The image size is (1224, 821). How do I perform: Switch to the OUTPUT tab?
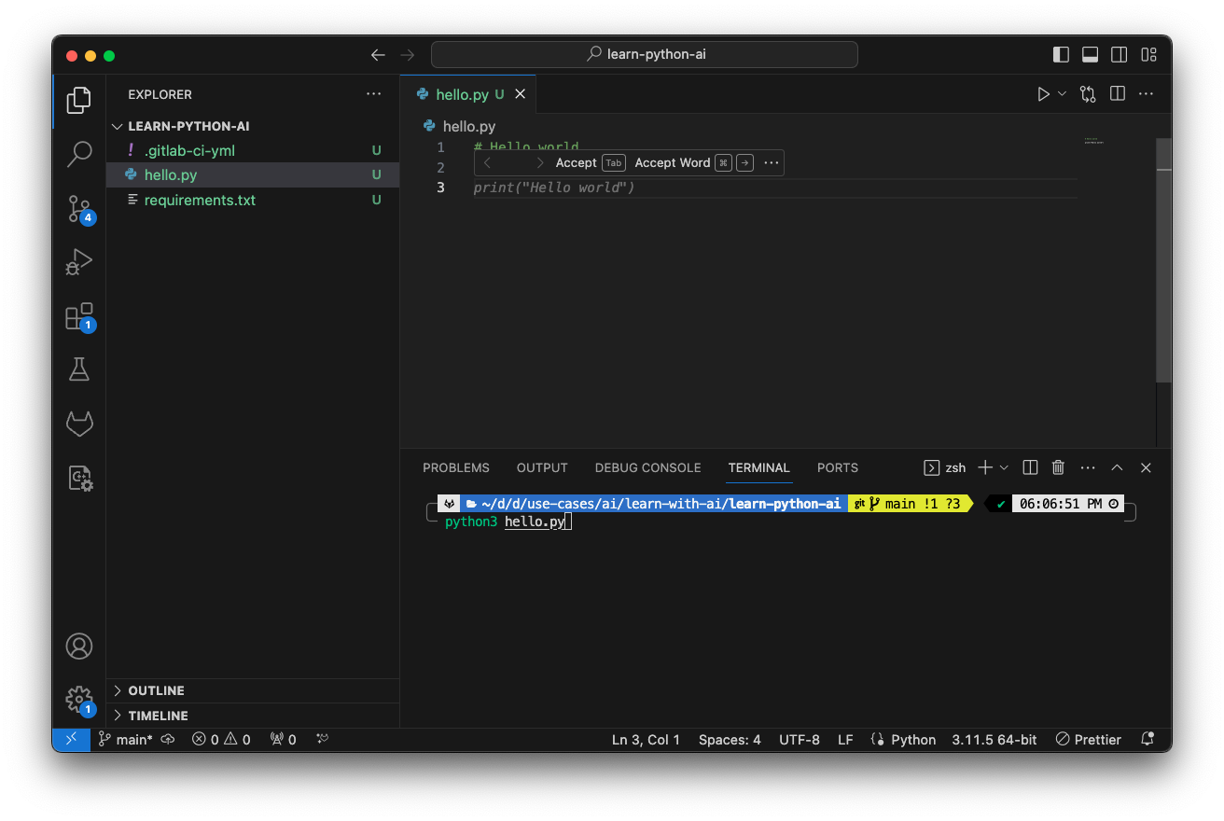click(541, 467)
